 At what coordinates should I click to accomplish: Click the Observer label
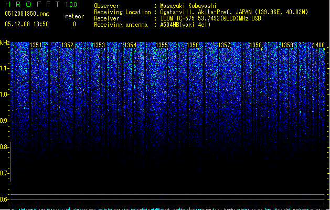(107, 6)
